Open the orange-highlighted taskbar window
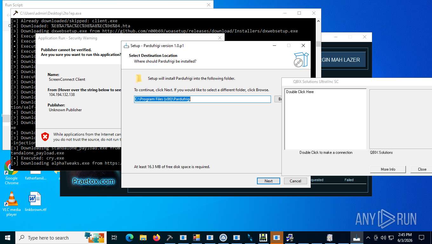Image resolution: width=432 pixels, height=244 pixels. point(277,238)
